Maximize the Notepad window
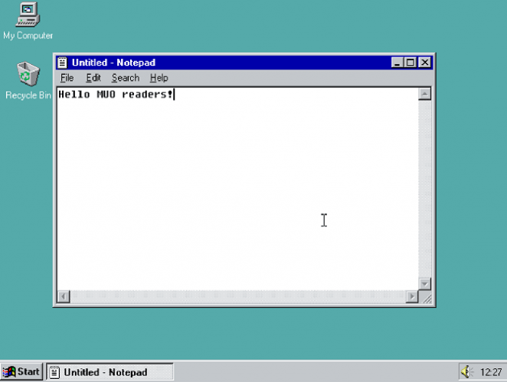The height and width of the screenshot is (382, 507). tap(410, 63)
